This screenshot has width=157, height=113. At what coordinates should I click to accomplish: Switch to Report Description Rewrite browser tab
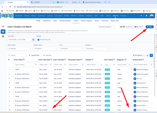(93, 2)
